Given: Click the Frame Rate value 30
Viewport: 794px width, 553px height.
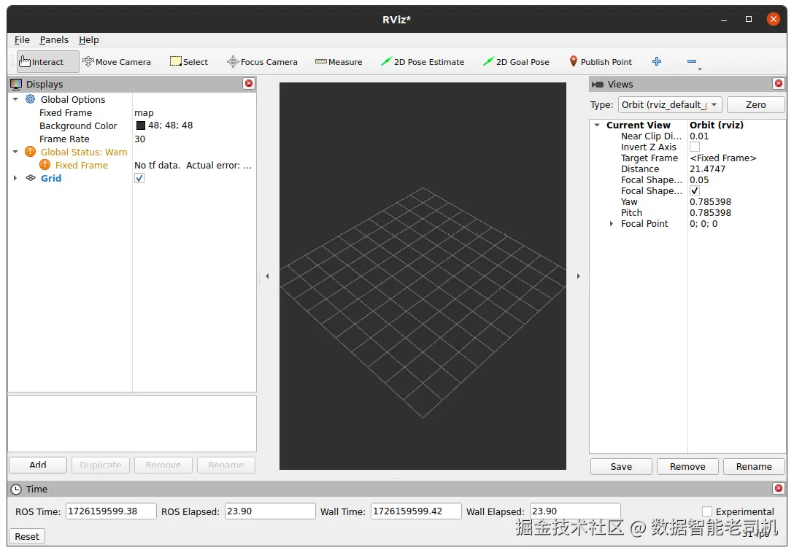Looking at the screenshot, I should (x=140, y=139).
